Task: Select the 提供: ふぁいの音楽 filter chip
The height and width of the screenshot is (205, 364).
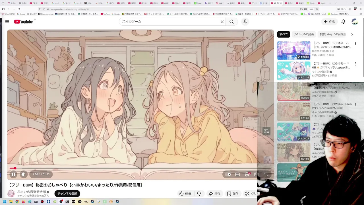Action: coord(333,34)
